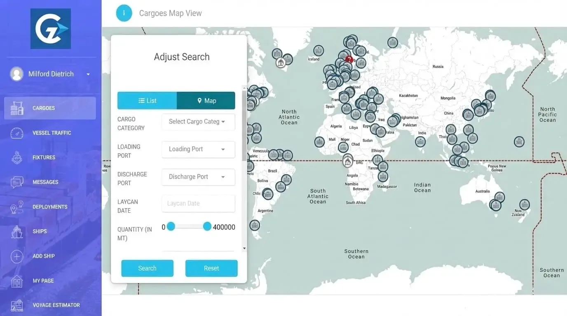Click the info icon beside Cargoes Map View

tap(124, 13)
